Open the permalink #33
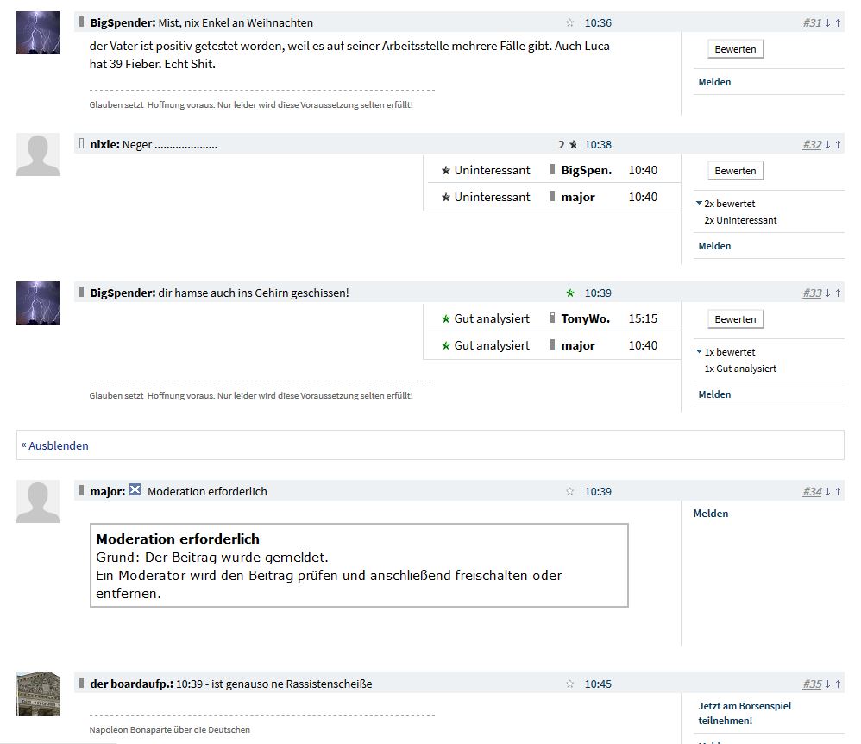861x744 pixels. pos(812,293)
